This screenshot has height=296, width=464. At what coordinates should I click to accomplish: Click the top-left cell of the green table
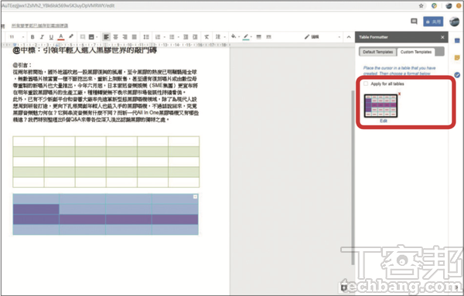coord(29,141)
